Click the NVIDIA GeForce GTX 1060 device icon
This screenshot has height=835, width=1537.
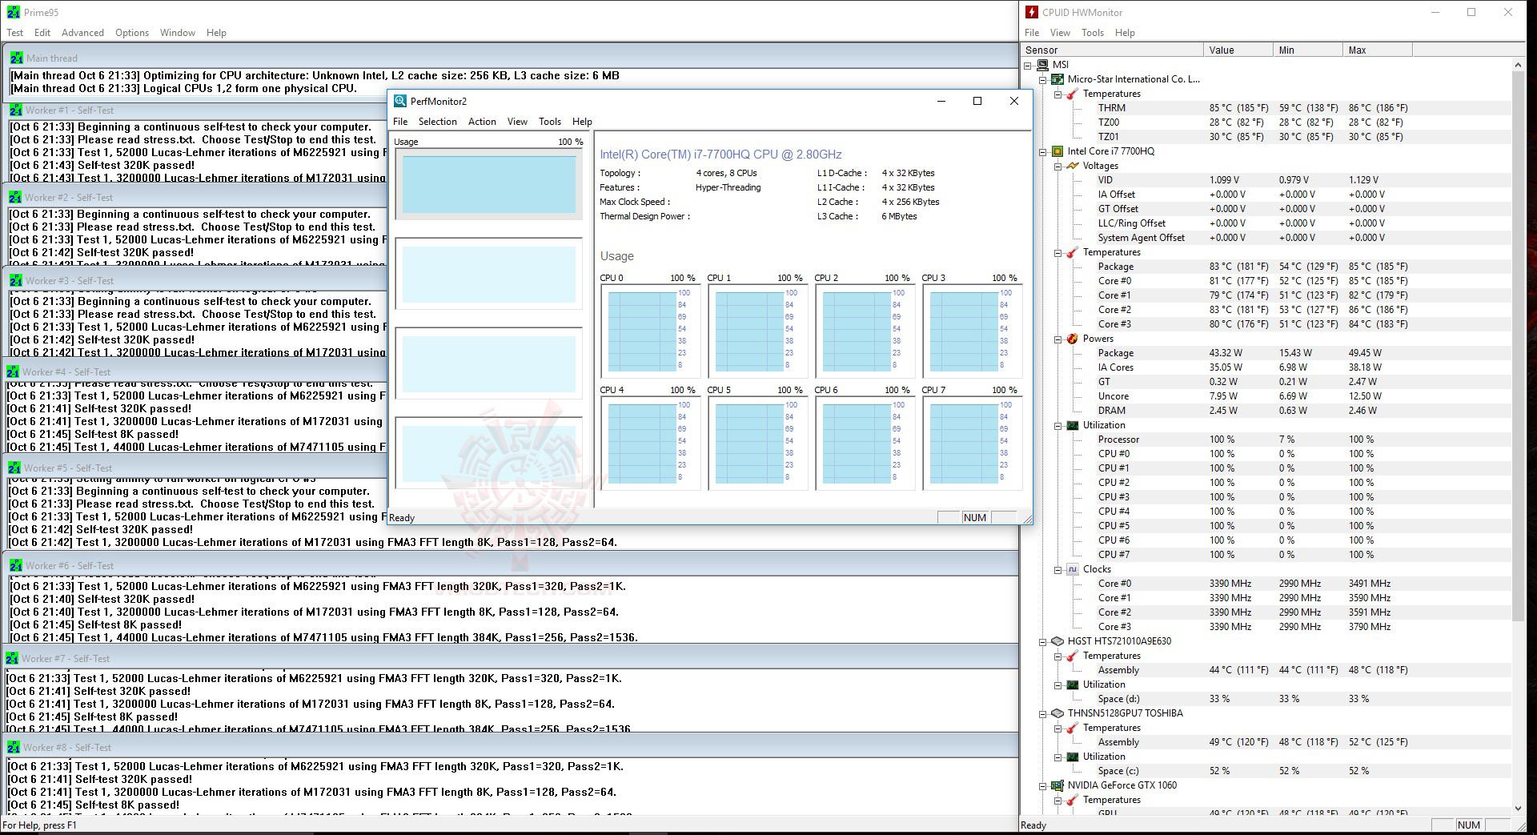click(1059, 785)
